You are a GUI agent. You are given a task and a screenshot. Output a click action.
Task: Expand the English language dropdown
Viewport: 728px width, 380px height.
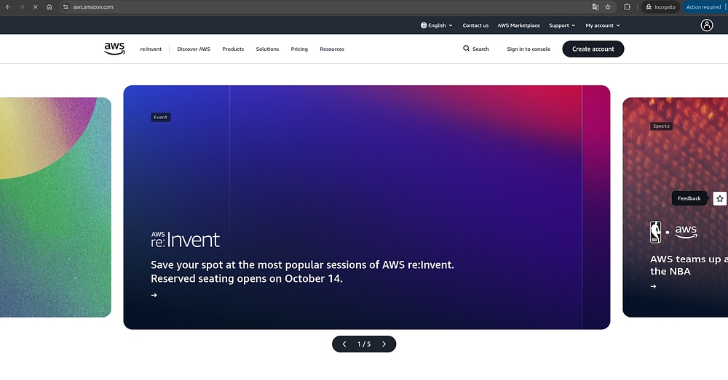[x=436, y=25]
